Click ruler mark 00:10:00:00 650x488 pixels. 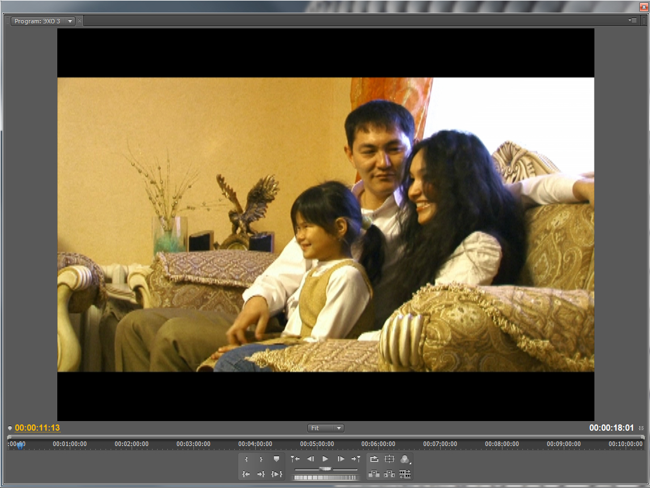625,444
